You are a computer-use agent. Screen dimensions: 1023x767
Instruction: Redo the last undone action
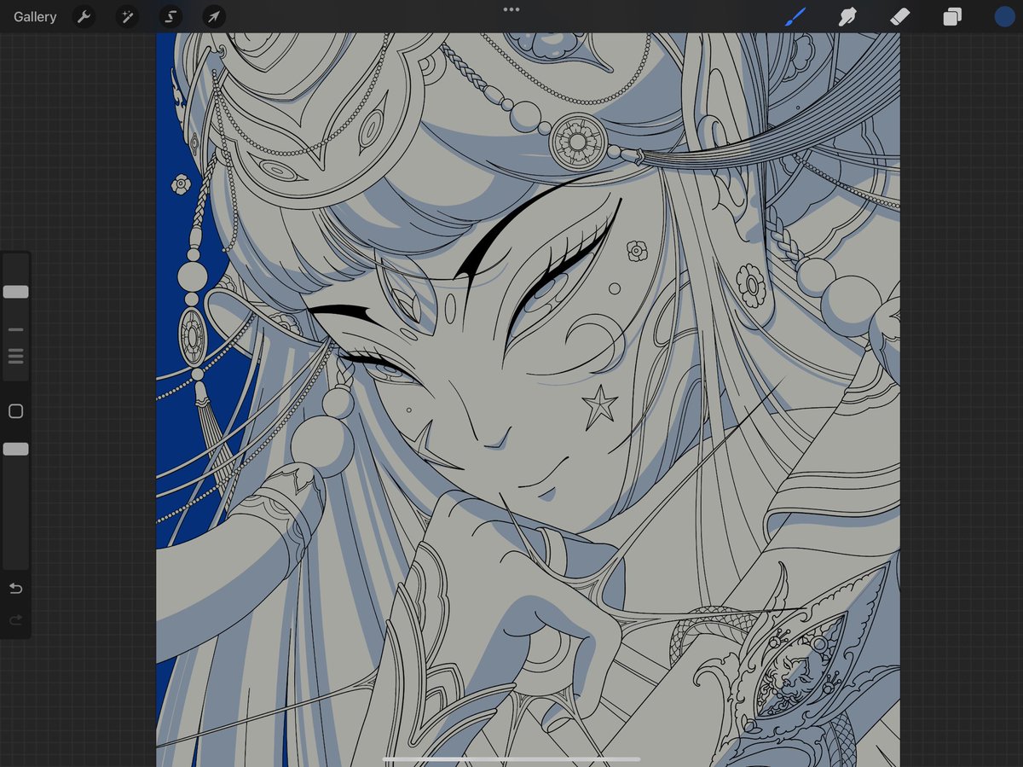15,620
